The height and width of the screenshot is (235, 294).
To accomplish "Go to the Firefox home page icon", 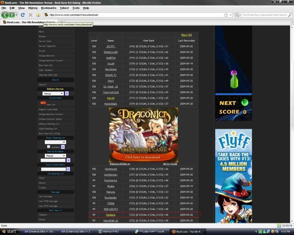I will tap(38, 15).
